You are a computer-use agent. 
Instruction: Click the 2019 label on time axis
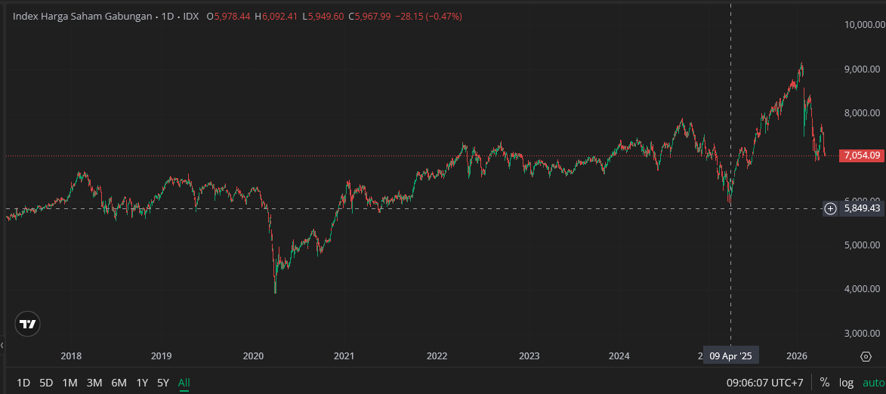[162, 356]
